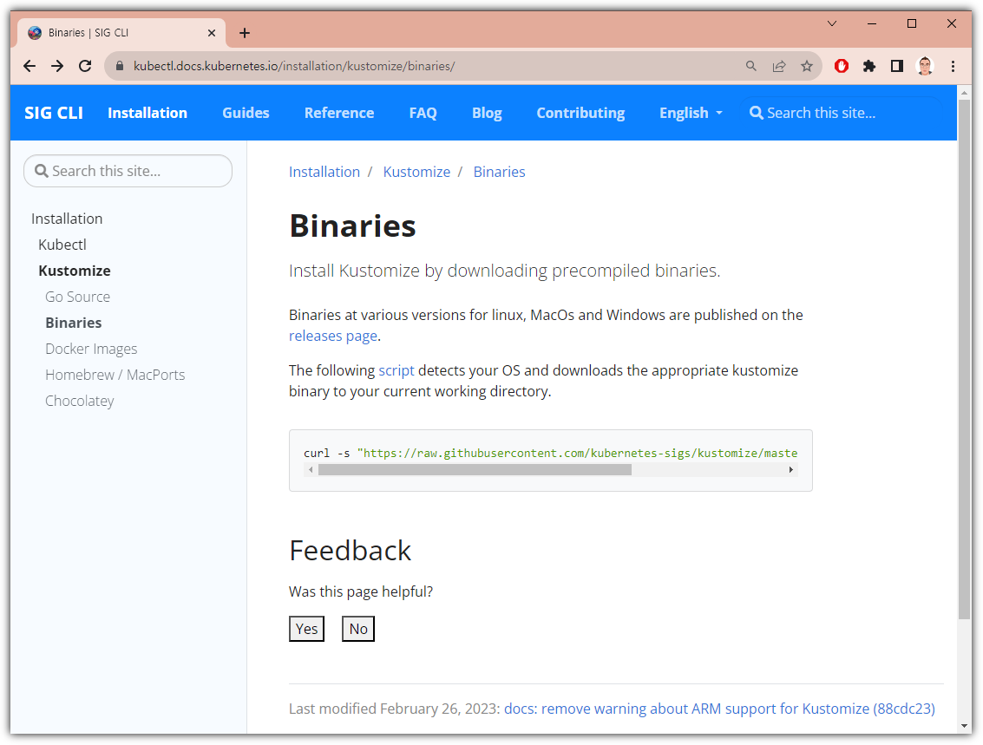Open Kubectl in the sidebar tree
The image size is (983, 745).
click(62, 245)
